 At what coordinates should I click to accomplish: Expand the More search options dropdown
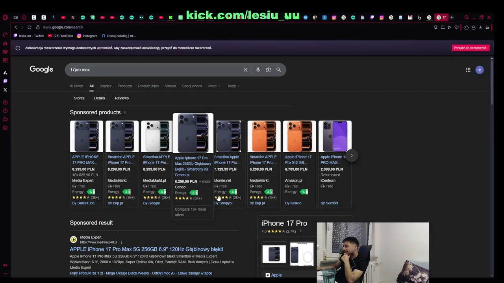click(214, 86)
